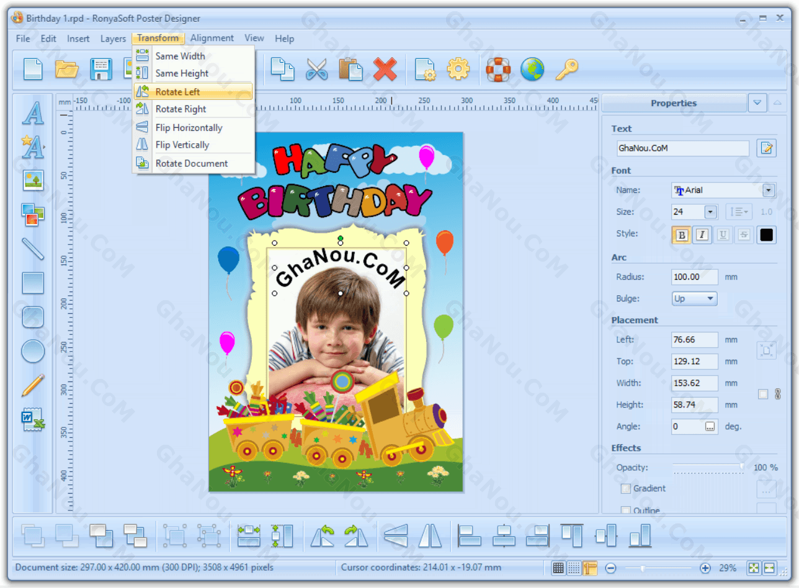The image size is (799, 588).
Task: Choose Rotate Document menu entry
Action: point(194,164)
